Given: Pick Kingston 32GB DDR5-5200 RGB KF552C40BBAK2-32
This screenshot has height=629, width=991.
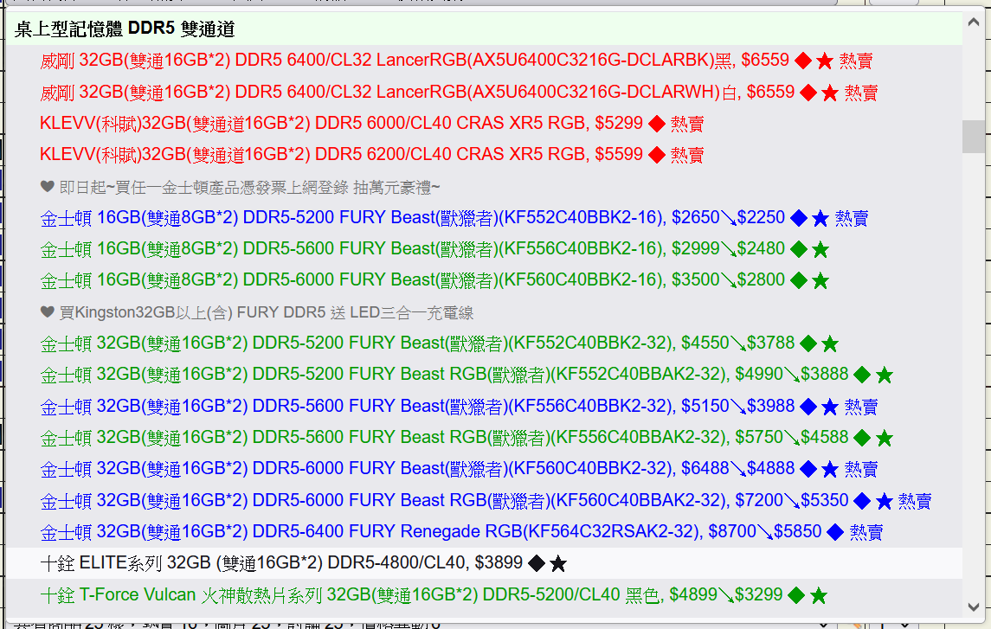Looking at the screenshot, I should pos(484,375).
